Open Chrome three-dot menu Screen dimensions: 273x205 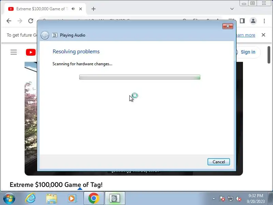(264, 21)
